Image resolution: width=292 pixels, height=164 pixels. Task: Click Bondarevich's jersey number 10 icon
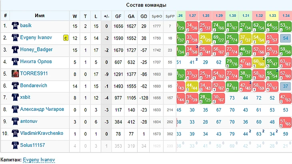click(15, 86)
